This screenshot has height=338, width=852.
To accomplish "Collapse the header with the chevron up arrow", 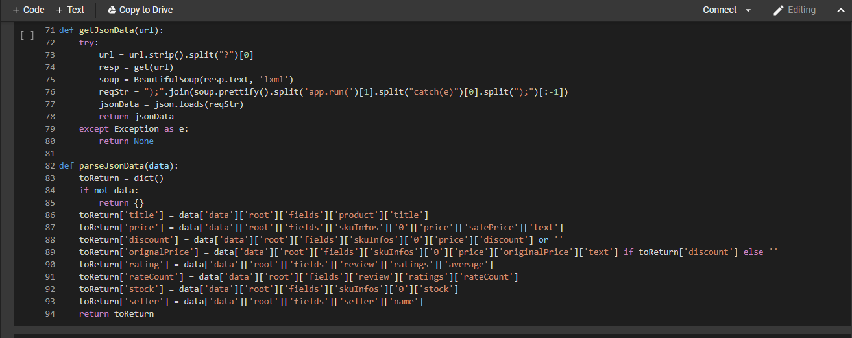I will (x=840, y=10).
